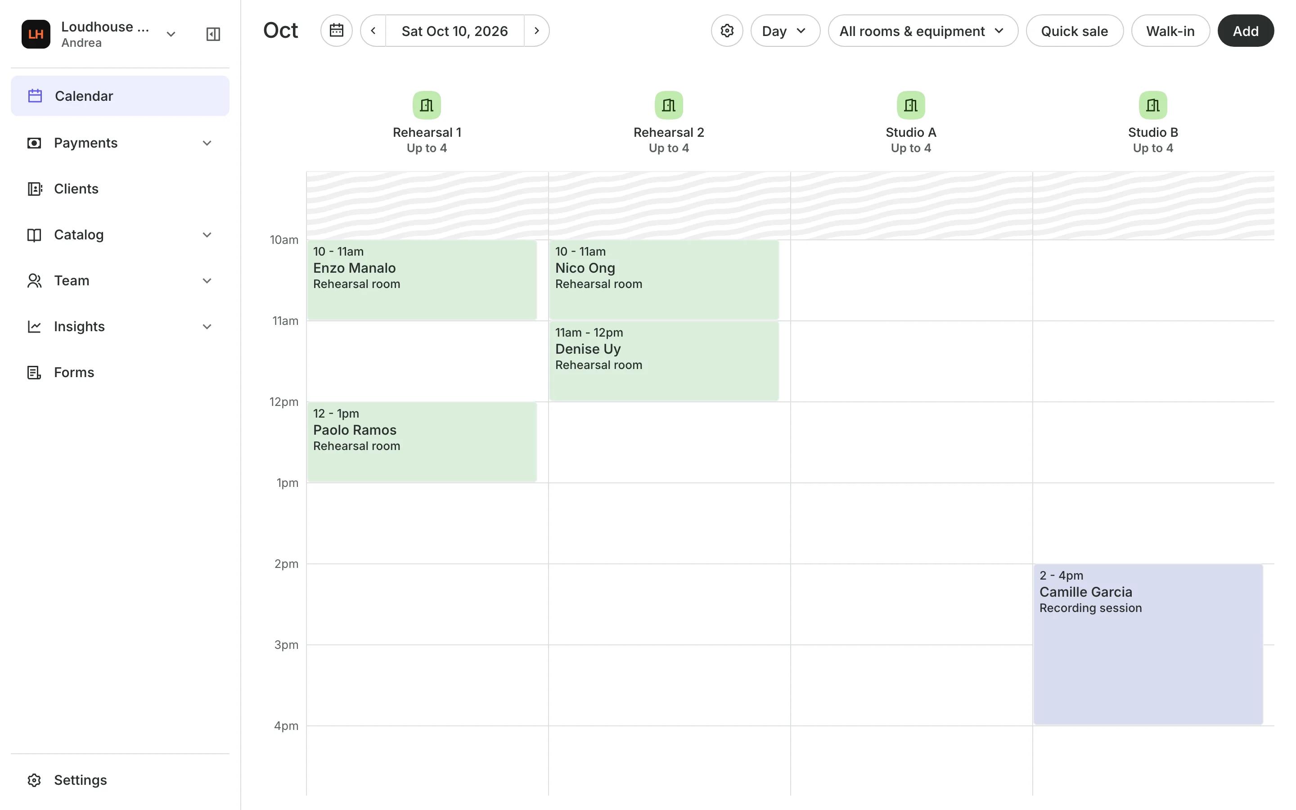This screenshot has width=1296, height=810.
Task: Expand the Loudhouse account switcher chevron
Action: coord(171,34)
